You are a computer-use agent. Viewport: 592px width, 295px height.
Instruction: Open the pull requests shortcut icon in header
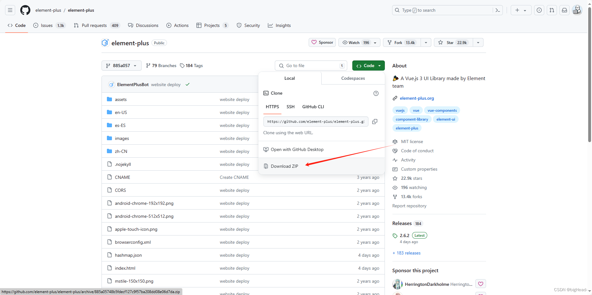pos(552,10)
